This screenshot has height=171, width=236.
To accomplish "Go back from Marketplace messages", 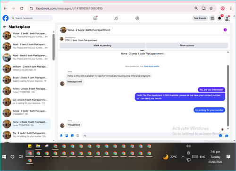I will (5, 27).
